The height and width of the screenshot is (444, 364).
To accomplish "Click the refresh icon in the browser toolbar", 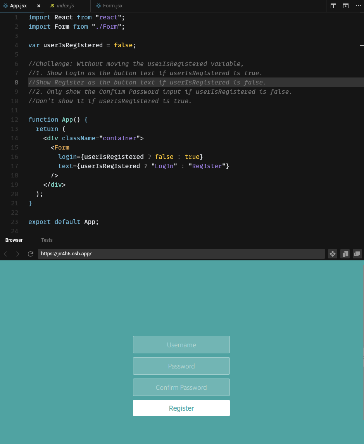I will [31, 254].
